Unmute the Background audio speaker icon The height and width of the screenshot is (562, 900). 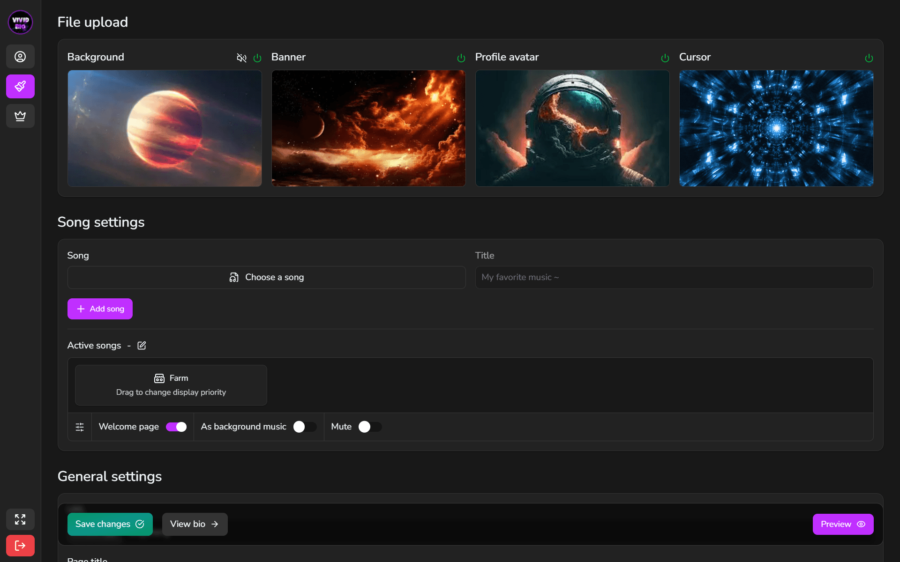(x=241, y=58)
